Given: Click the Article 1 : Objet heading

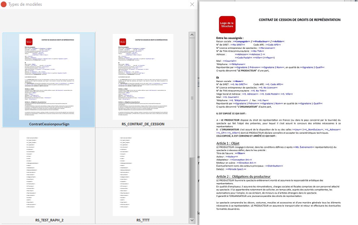Looking at the screenshot, I should click(x=228, y=143).
